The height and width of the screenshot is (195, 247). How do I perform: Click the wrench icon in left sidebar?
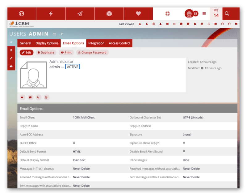click(x=11, y=58)
